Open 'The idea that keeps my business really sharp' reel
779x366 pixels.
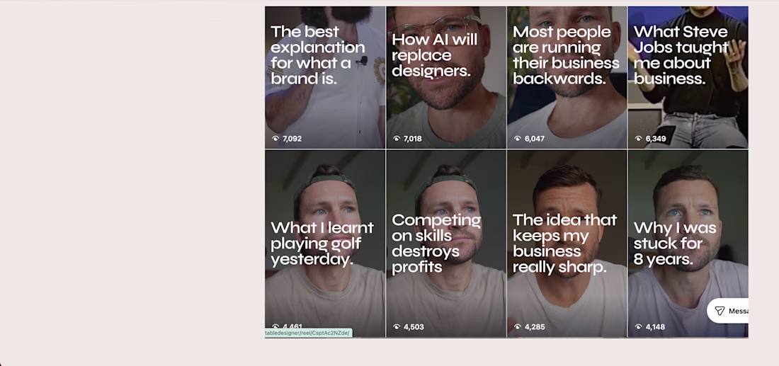[567, 244]
